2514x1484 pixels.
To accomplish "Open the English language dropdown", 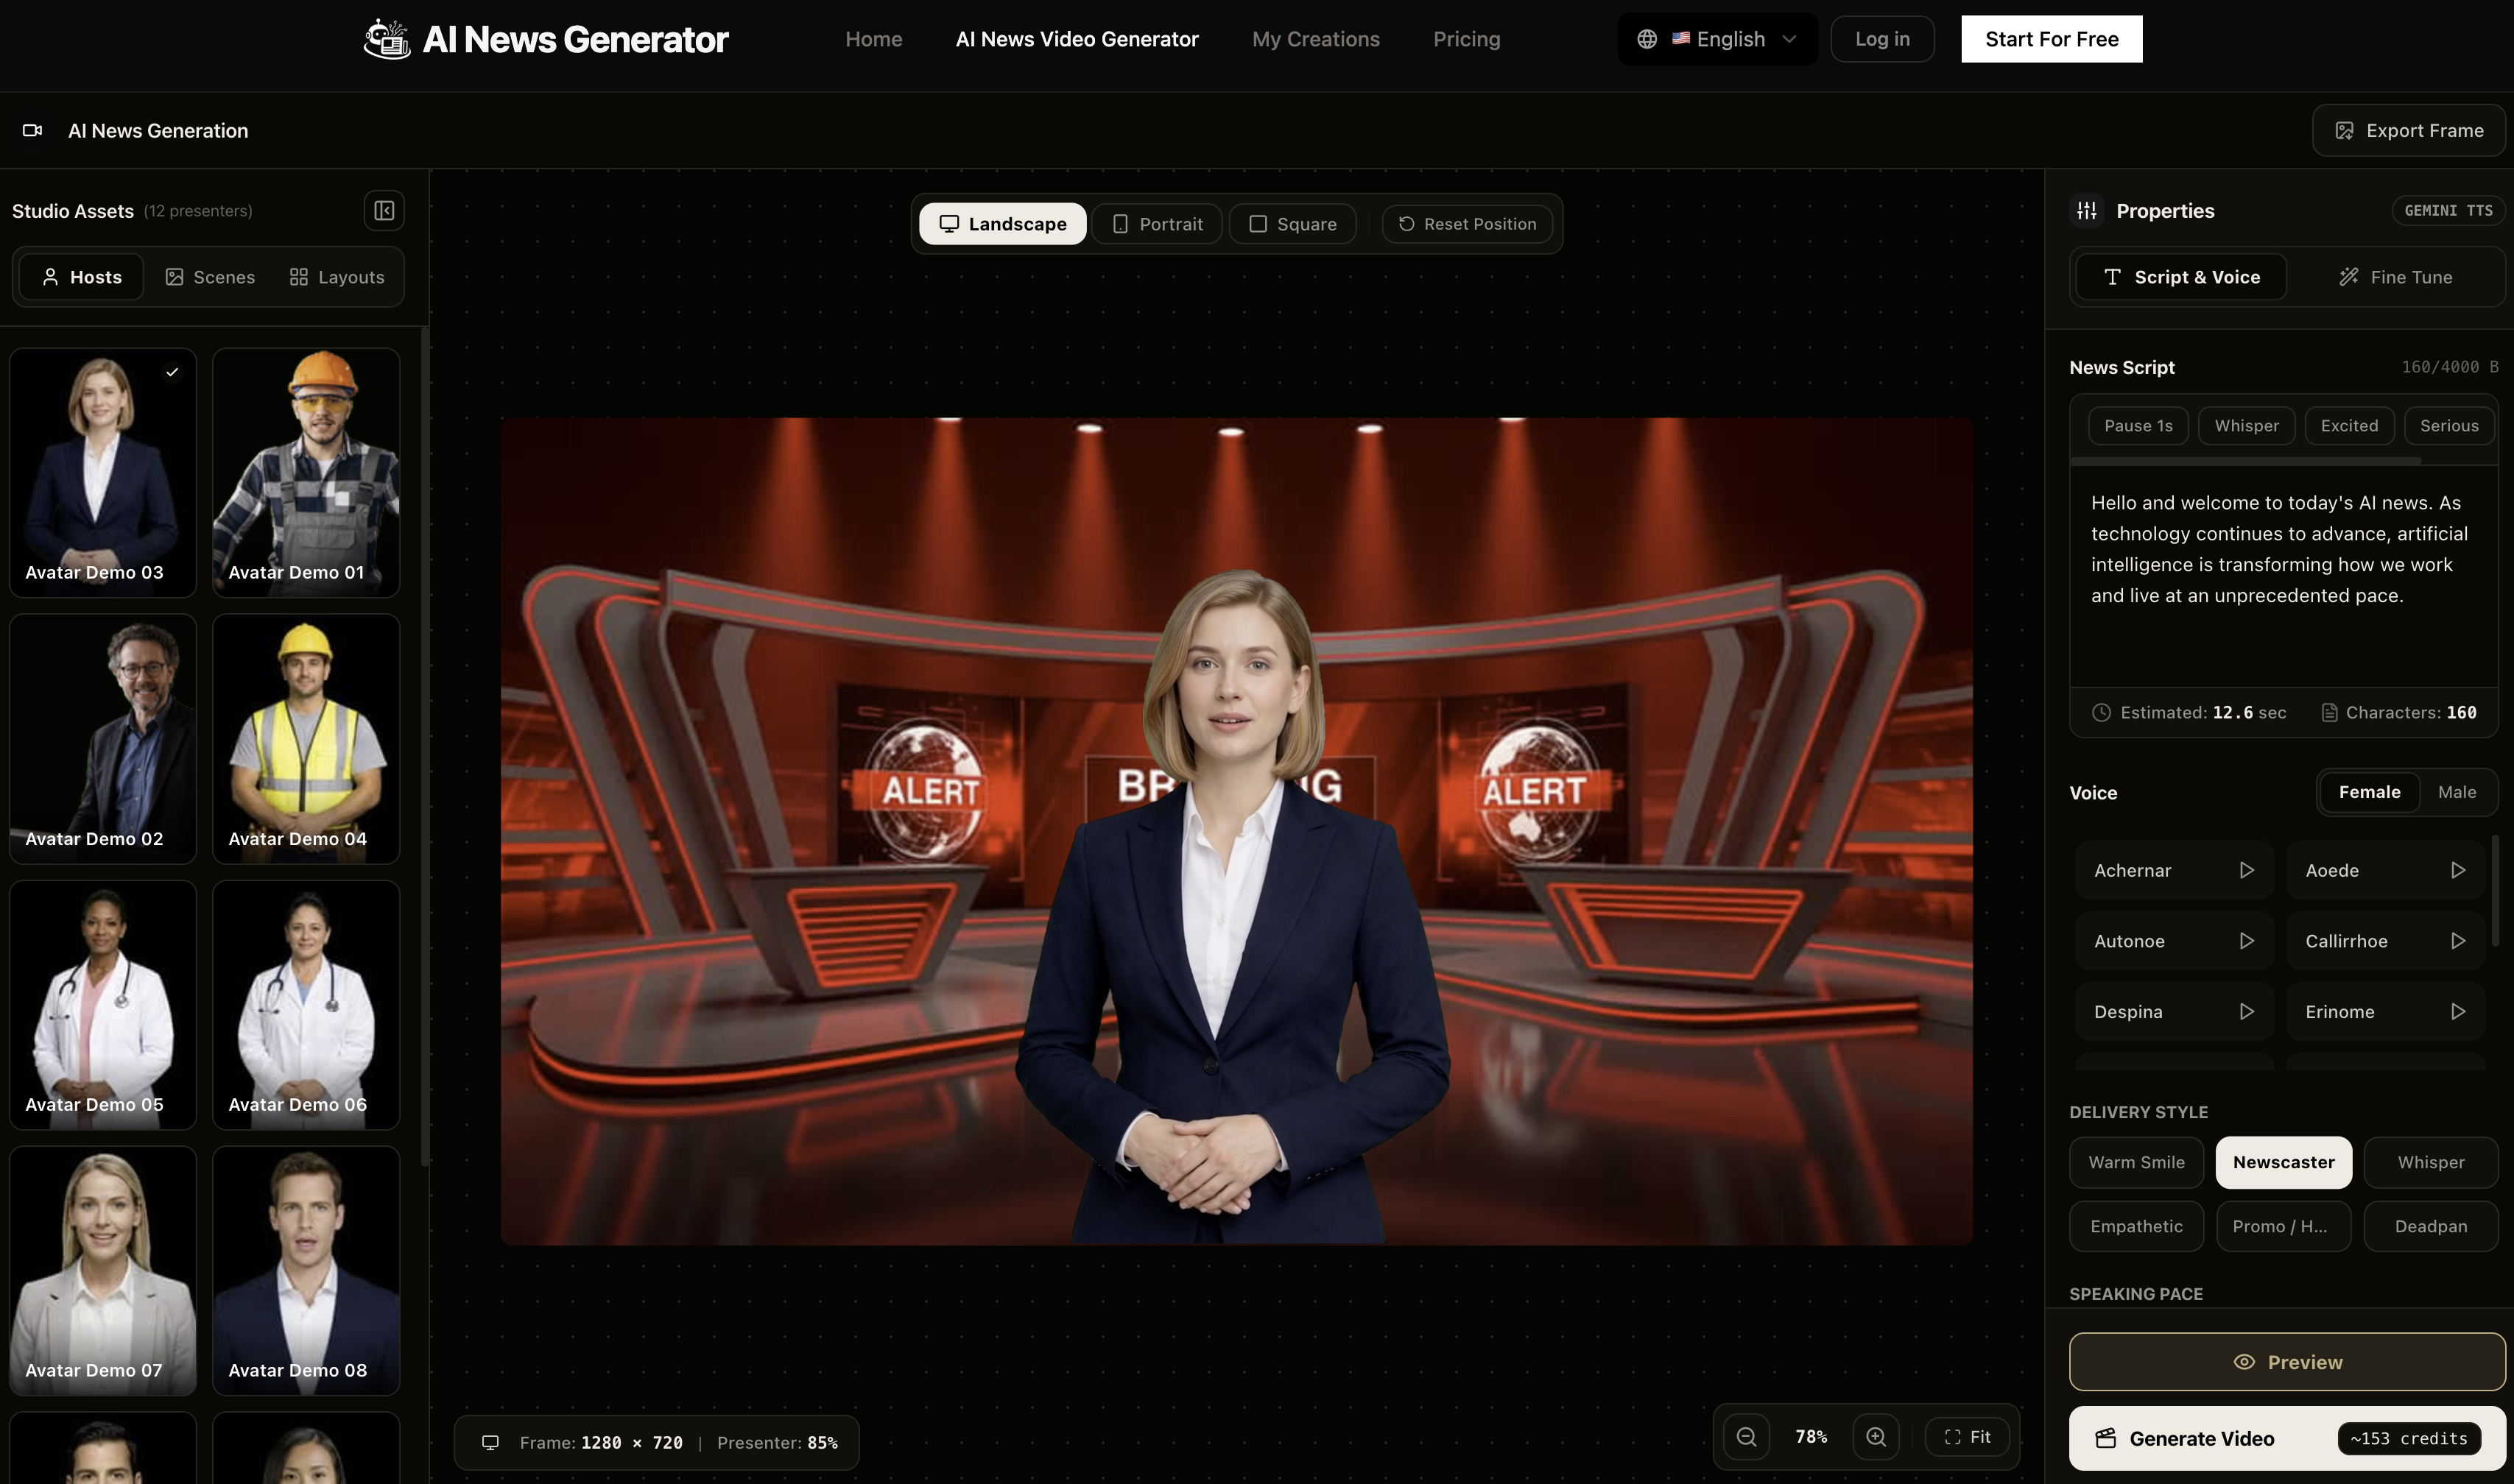I will coord(1718,39).
